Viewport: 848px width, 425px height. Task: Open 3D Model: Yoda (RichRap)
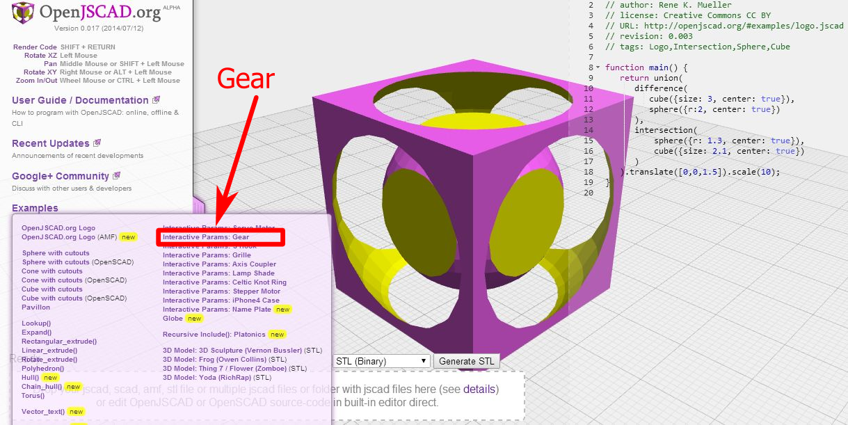pyautogui.click(x=217, y=378)
